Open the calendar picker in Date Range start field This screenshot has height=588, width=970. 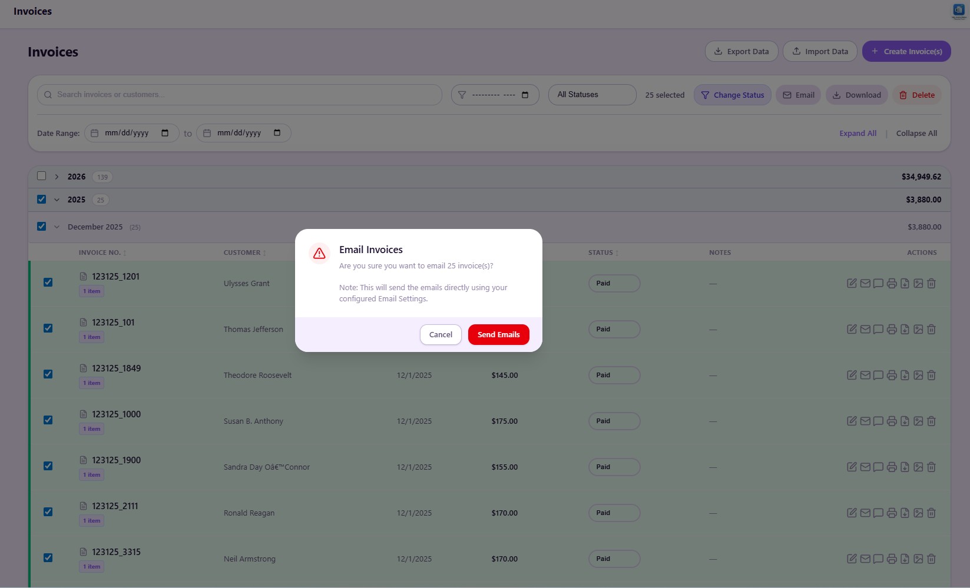pyautogui.click(x=165, y=132)
